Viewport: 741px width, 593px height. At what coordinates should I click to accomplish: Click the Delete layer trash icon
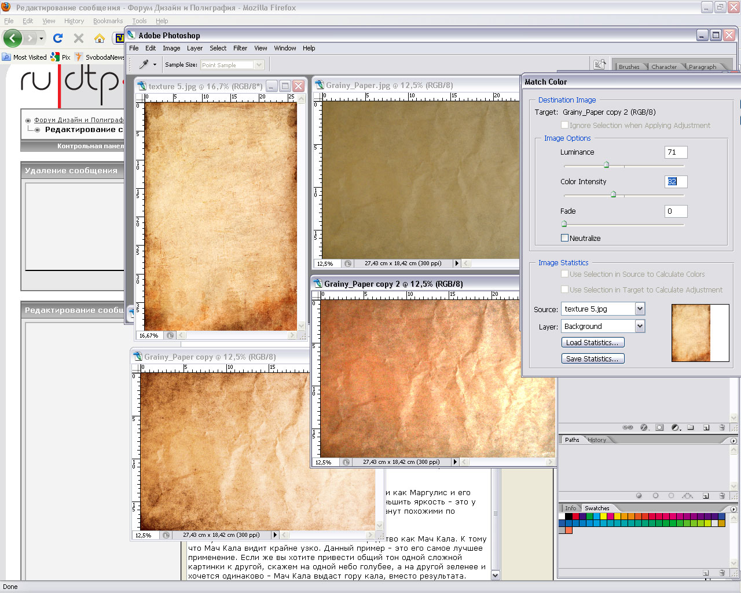pyautogui.click(x=722, y=427)
